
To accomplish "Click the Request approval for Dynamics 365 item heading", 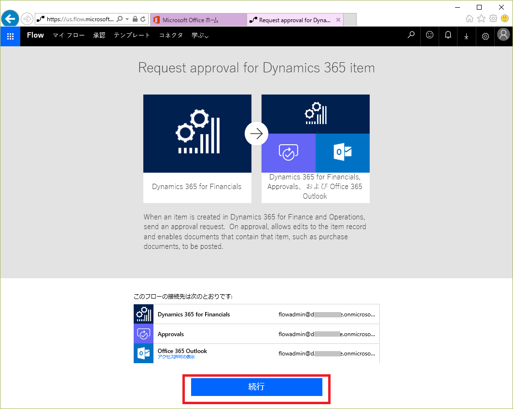I will tap(257, 68).
